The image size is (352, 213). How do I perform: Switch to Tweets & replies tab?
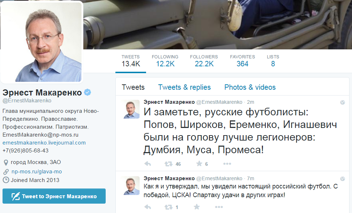tap(184, 87)
